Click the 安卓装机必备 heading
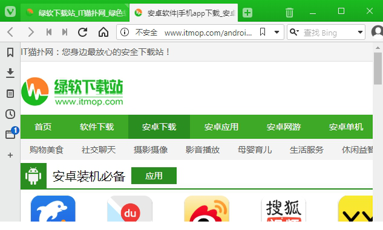Image resolution: width=383 pixels, height=230 pixels. tap(89, 176)
